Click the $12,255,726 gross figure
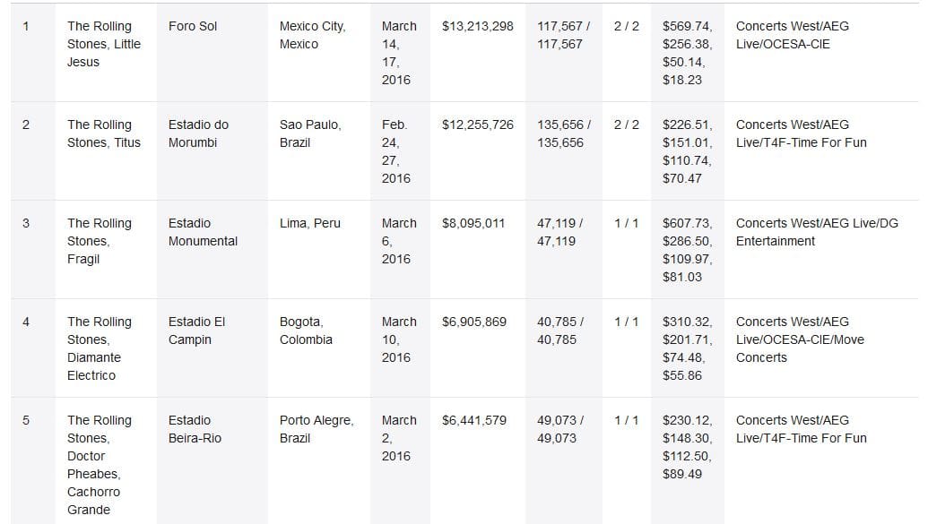 click(x=478, y=125)
